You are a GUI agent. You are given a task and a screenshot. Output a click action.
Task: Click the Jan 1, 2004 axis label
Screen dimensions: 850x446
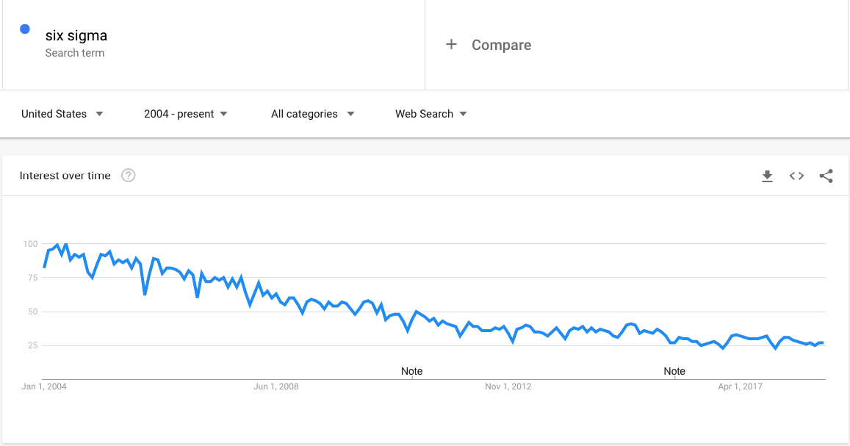pos(44,386)
